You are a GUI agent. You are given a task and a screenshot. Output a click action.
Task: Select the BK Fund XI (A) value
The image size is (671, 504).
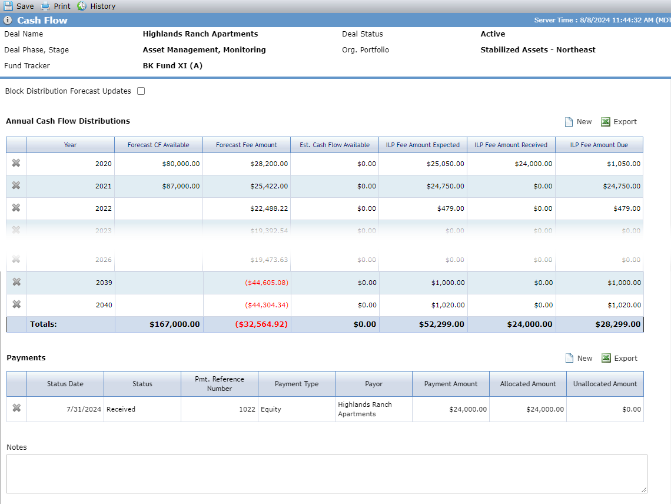click(172, 65)
